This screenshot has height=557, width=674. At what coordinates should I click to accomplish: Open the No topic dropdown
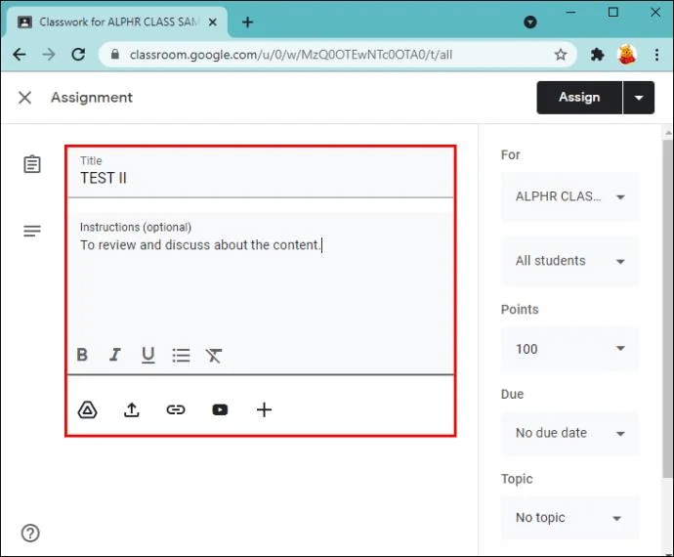[x=570, y=518]
